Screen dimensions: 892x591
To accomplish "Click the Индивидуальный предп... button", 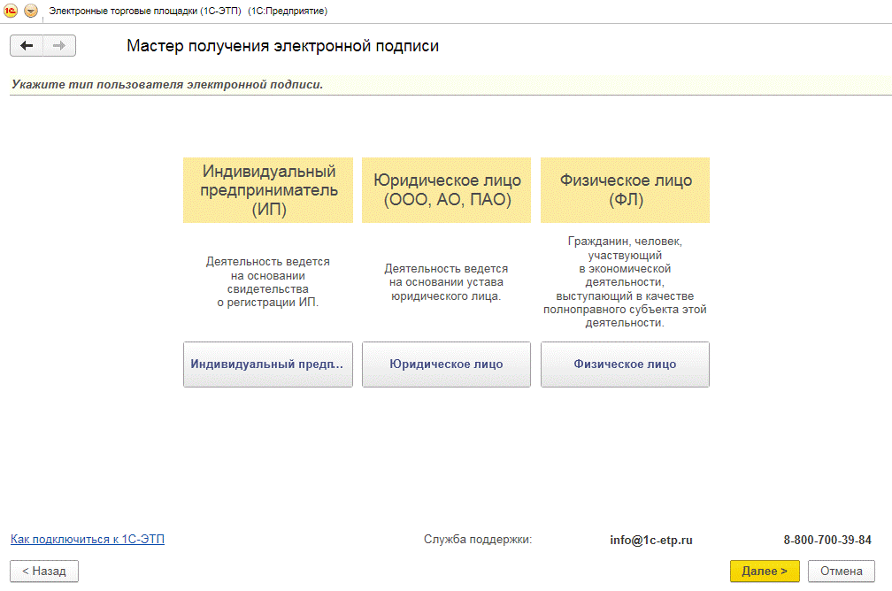I will coord(268,364).
